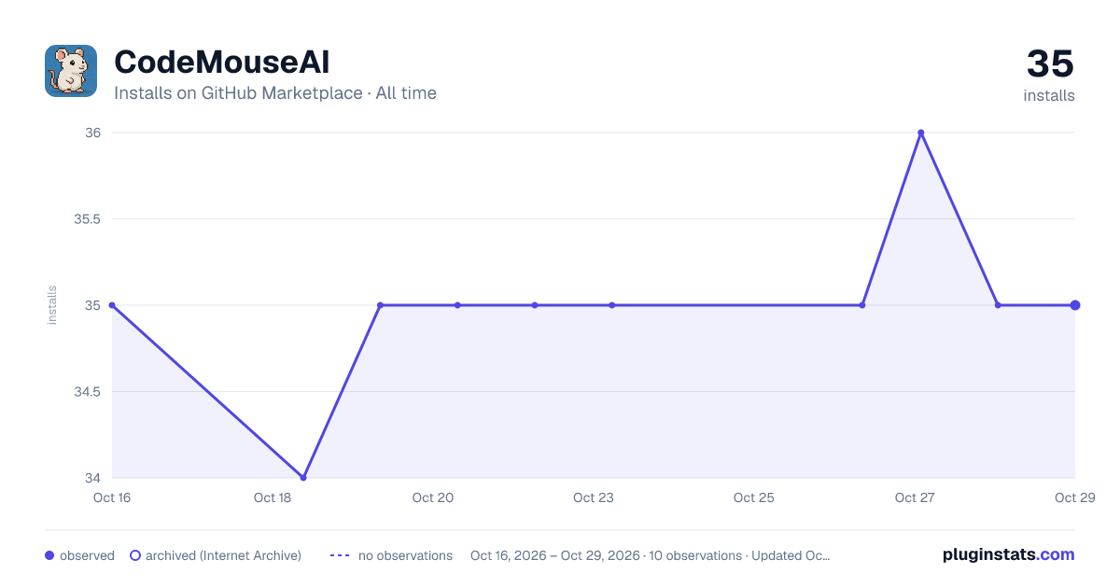Select the peak data point at 36

tap(921, 133)
